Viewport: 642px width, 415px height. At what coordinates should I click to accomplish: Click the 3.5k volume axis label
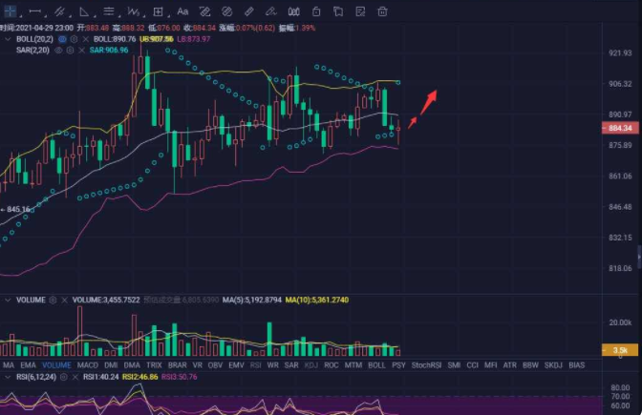tap(620, 350)
